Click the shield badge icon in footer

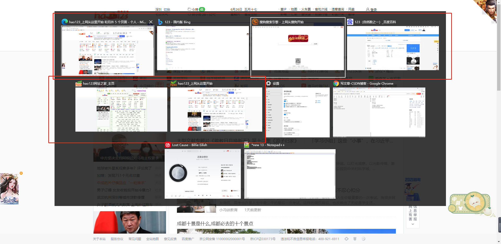coord(355,239)
